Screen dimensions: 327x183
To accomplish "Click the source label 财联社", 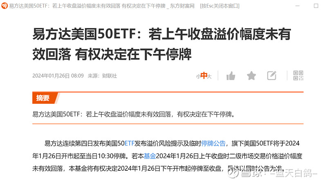I will point(110,76).
